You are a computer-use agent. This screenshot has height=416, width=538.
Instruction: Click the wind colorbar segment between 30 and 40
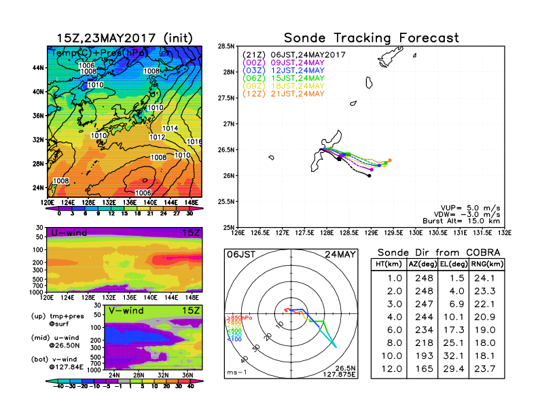click(x=185, y=381)
